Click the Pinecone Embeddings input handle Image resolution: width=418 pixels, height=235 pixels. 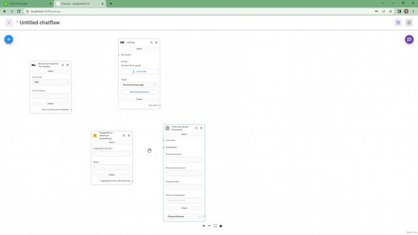[x=164, y=148]
